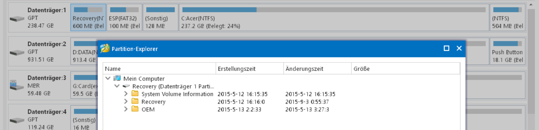Viewport: 539px width, 130px height.
Task: Click the Datenträger:1 disk drive icon
Action: coord(17,19)
